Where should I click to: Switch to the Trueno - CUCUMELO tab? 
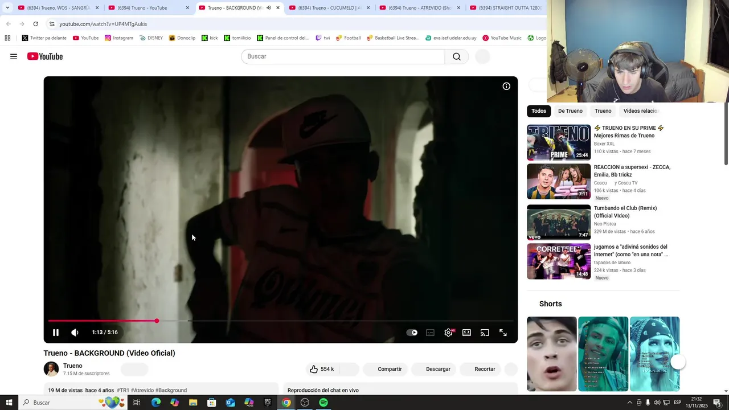[x=329, y=8]
